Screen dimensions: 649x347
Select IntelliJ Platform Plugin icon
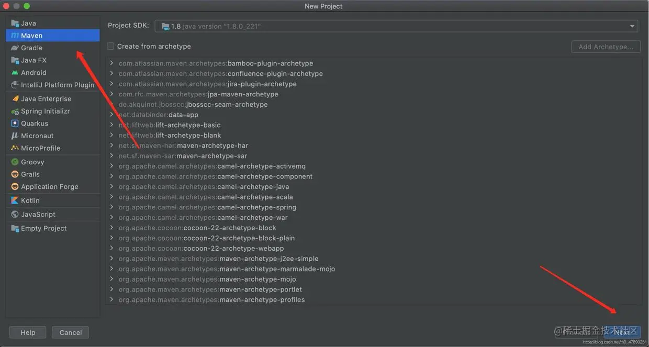click(15, 85)
